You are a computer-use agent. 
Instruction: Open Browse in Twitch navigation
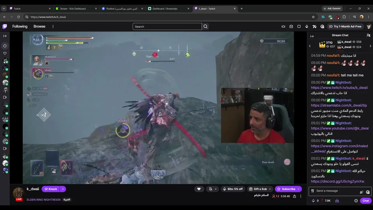(x=39, y=27)
